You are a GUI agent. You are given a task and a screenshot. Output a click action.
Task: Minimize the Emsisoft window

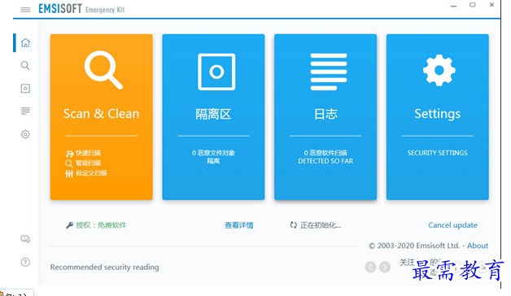[453, 6]
